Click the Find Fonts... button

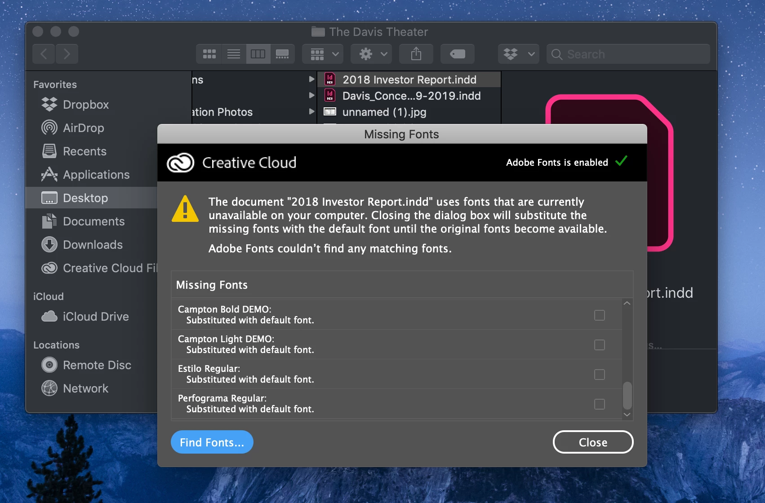pos(212,442)
